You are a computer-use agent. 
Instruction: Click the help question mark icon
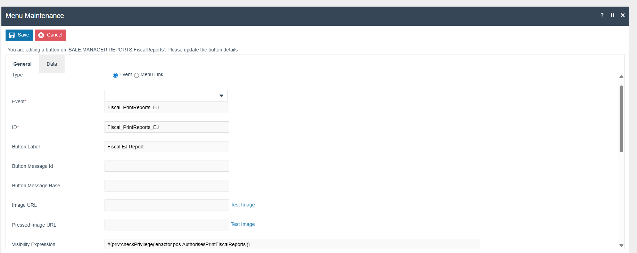click(602, 15)
